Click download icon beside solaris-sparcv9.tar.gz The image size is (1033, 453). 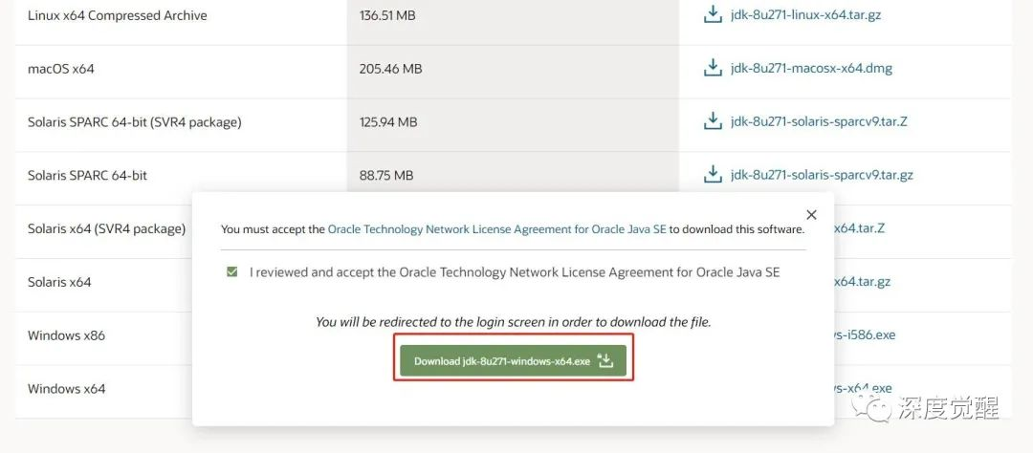click(x=712, y=175)
